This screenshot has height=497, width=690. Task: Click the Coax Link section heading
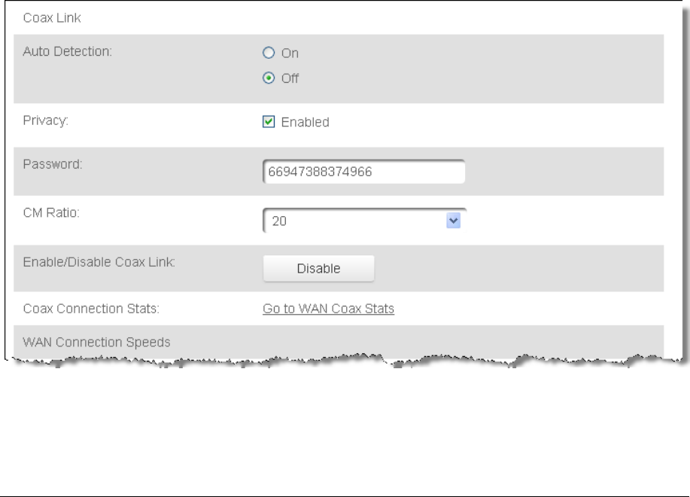coord(52,17)
